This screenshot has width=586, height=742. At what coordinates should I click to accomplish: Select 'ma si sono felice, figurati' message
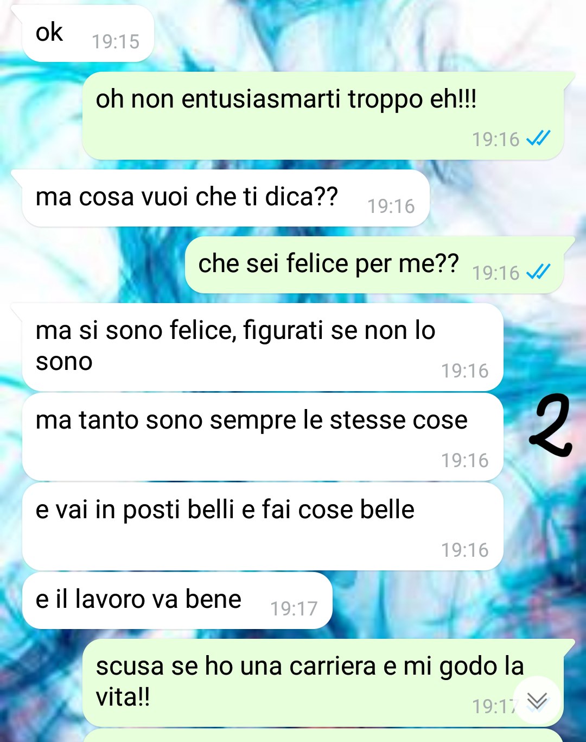(x=263, y=347)
